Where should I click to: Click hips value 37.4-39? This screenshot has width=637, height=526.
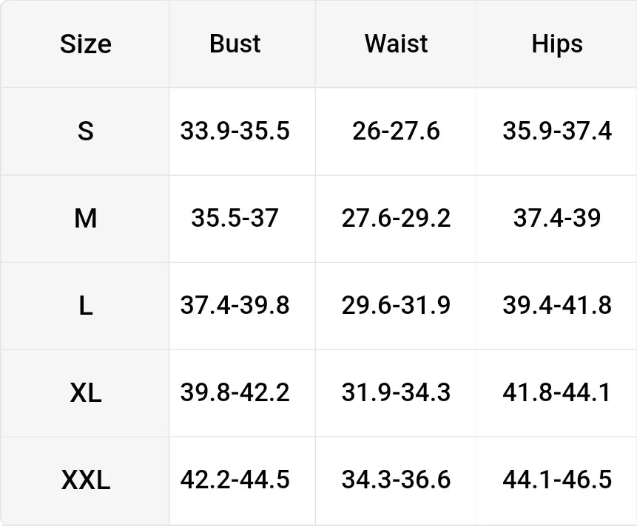click(x=557, y=218)
